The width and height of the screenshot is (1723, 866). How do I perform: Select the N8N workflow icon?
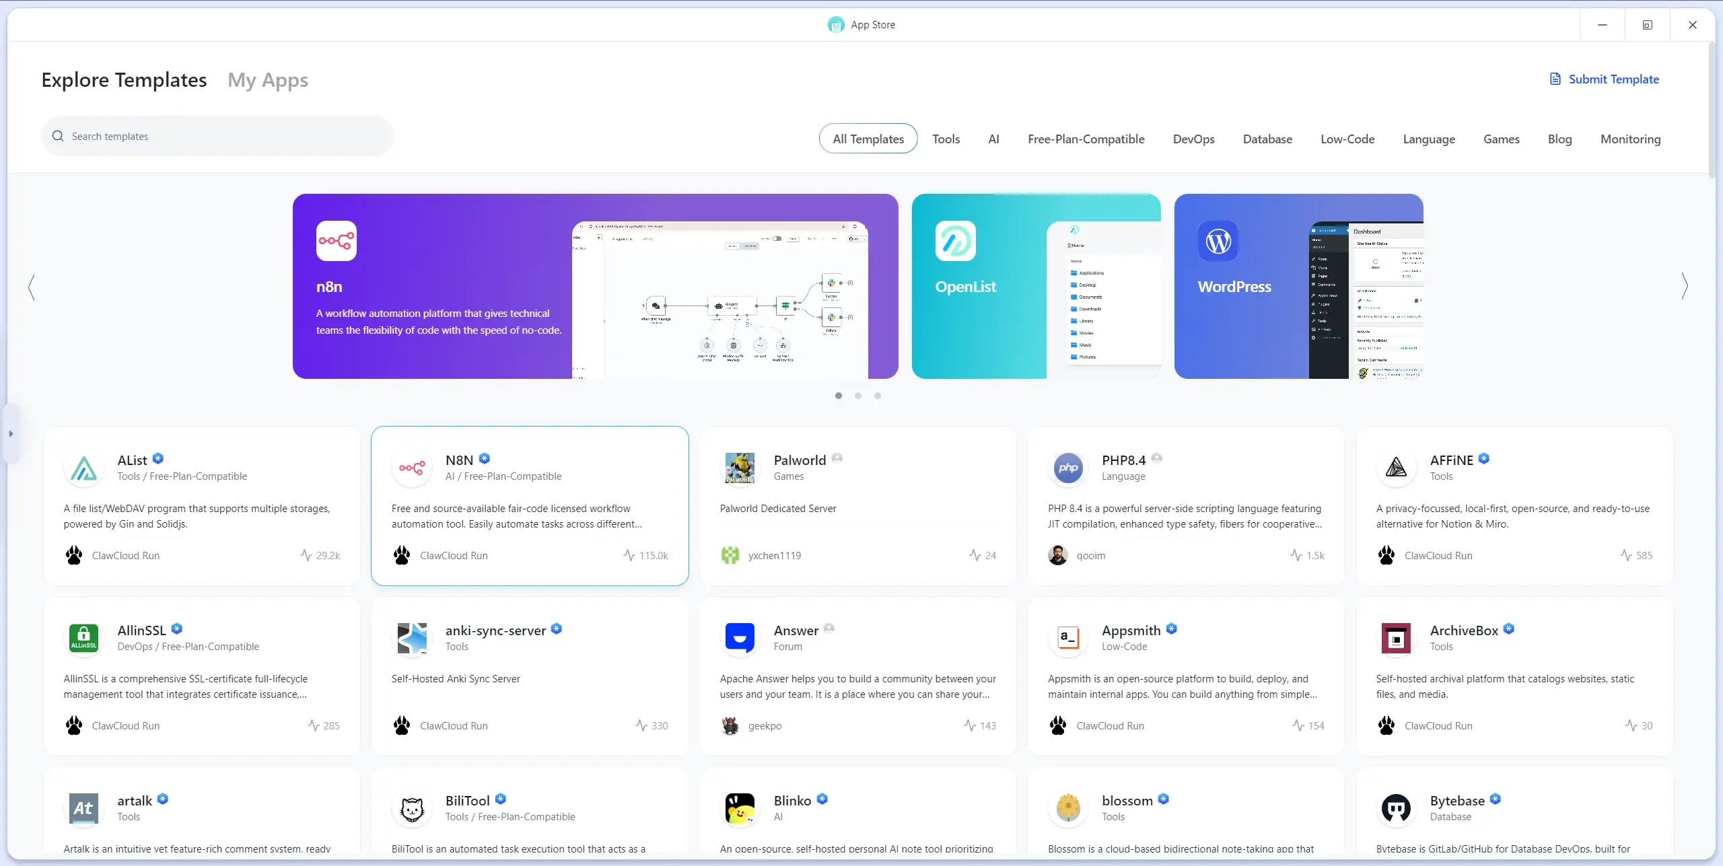click(412, 469)
